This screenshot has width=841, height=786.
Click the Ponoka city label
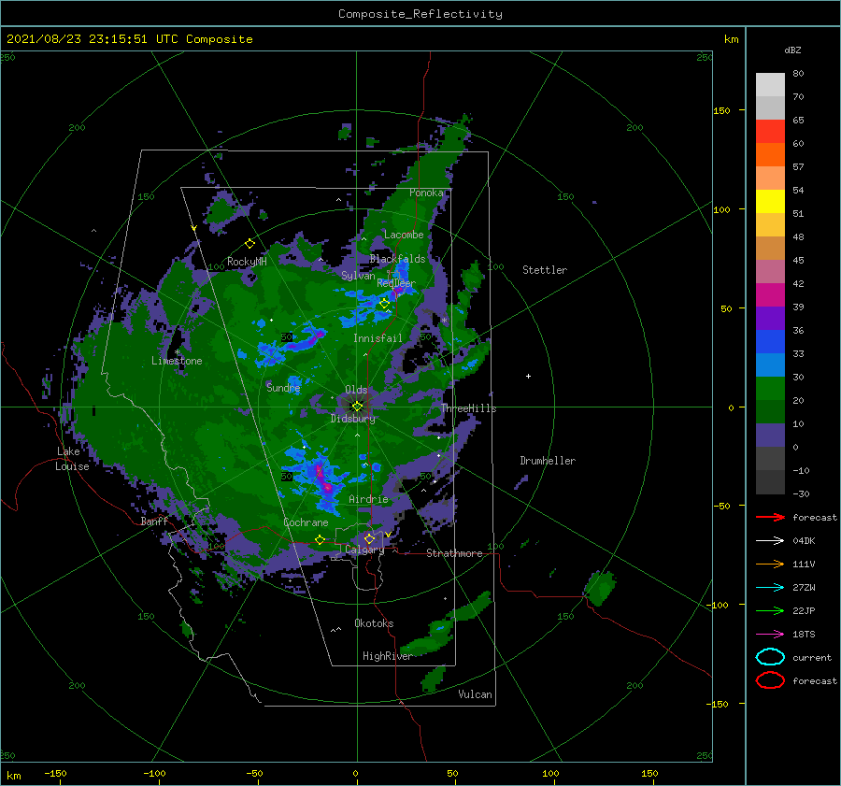[426, 193]
